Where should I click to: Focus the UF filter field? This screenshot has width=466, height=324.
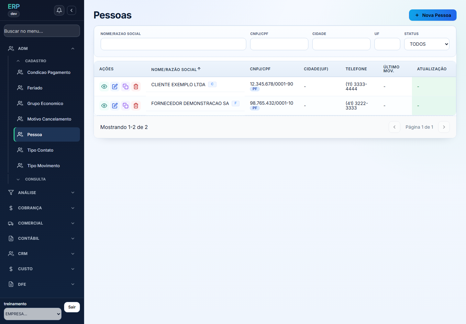coord(387,44)
